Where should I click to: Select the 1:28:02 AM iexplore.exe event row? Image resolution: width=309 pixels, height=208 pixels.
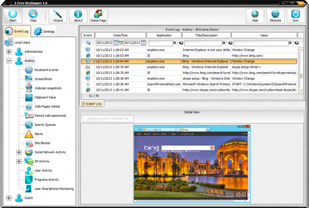189,50
